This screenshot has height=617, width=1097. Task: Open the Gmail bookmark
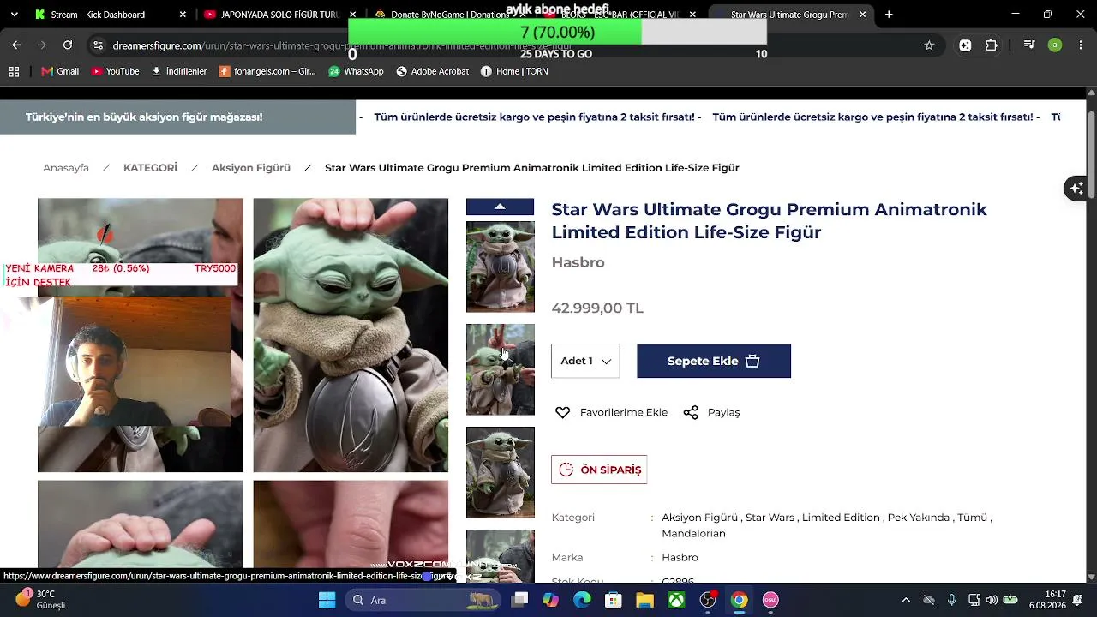(x=60, y=71)
